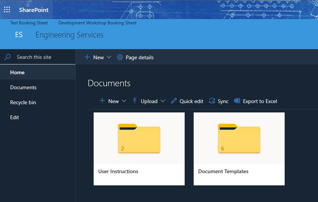Image resolution: width=318 pixels, height=202 pixels.
Task: Open the Test Booking Sheet link
Action: click(29, 23)
